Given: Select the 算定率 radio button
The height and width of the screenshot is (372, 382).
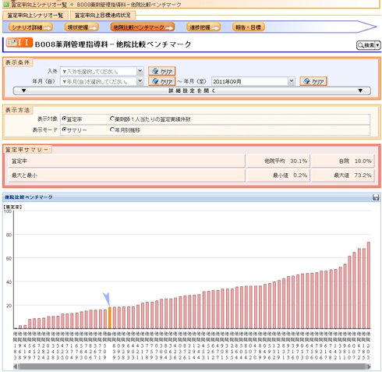Looking at the screenshot, I should tap(64, 119).
